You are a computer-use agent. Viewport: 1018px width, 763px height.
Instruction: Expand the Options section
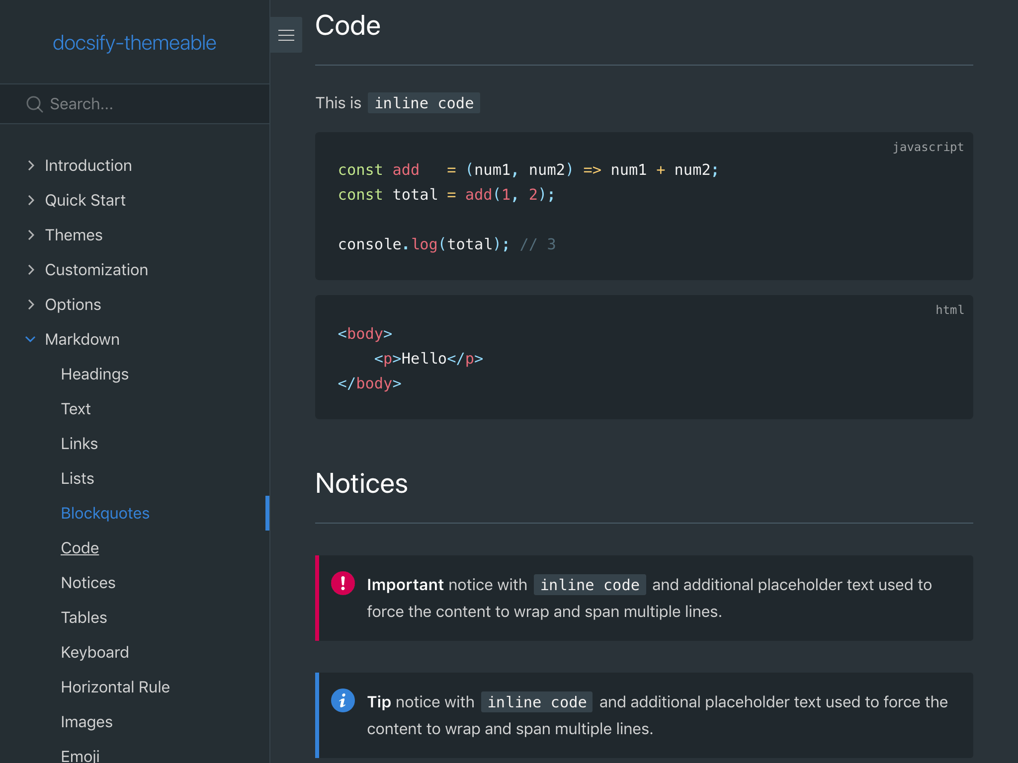pos(73,305)
